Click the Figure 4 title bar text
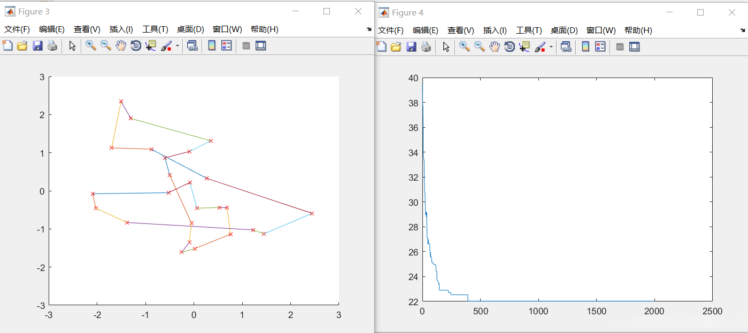Image resolution: width=748 pixels, height=333 pixels. 407,12
